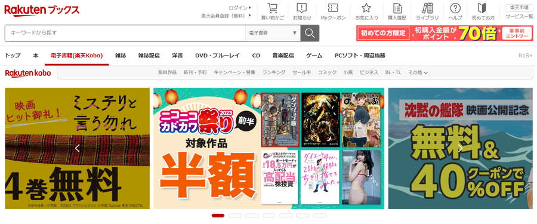Select the last carousel indicator

(x=320, y=216)
